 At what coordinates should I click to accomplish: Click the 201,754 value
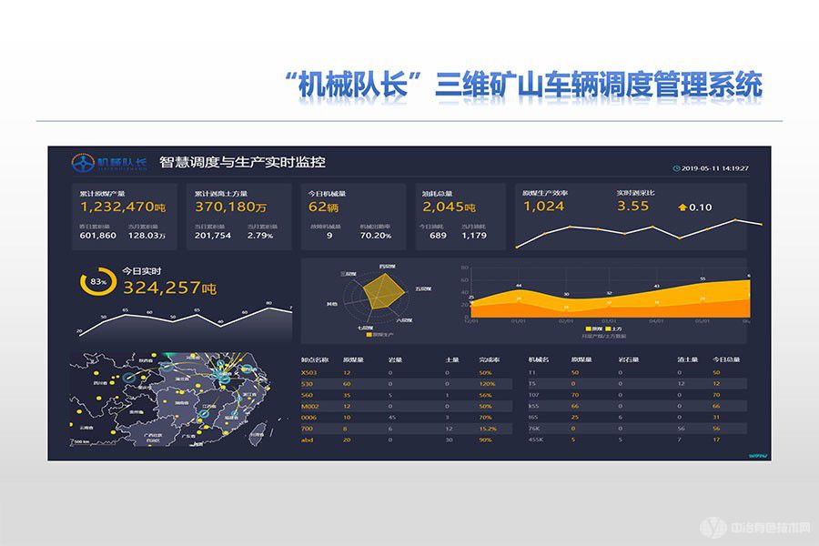pos(213,236)
